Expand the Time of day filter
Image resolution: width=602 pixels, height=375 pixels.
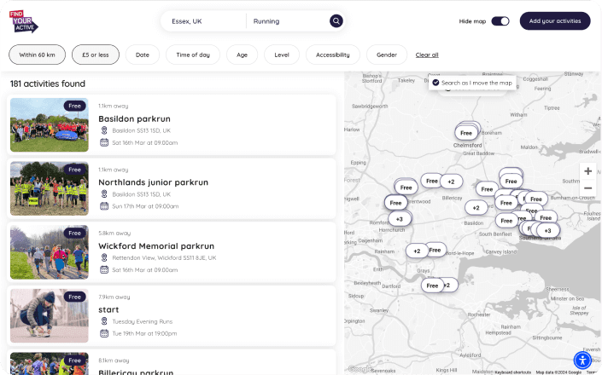(193, 55)
